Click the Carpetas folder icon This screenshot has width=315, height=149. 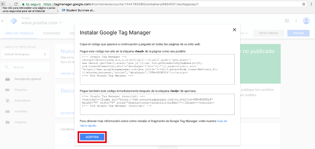tap(7, 122)
